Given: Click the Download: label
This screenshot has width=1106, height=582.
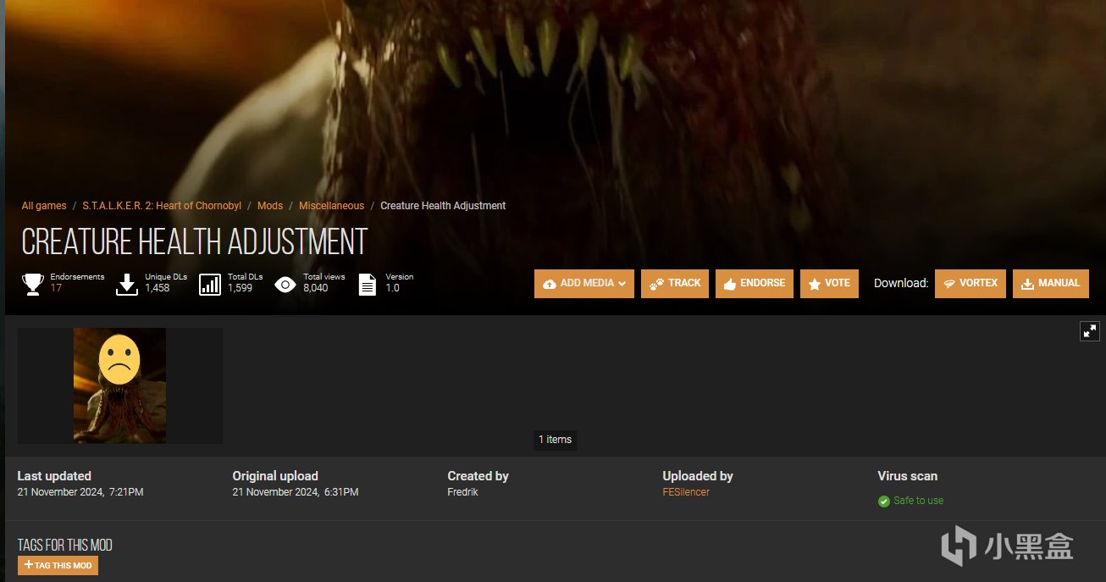Looking at the screenshot, I should click(901, 284).
